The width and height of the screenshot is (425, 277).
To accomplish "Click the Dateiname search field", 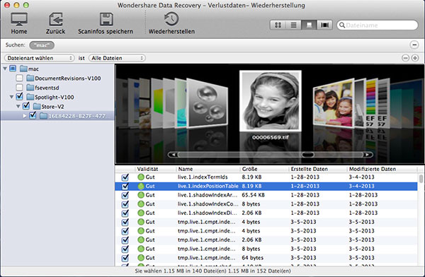I will coord(378,25).
